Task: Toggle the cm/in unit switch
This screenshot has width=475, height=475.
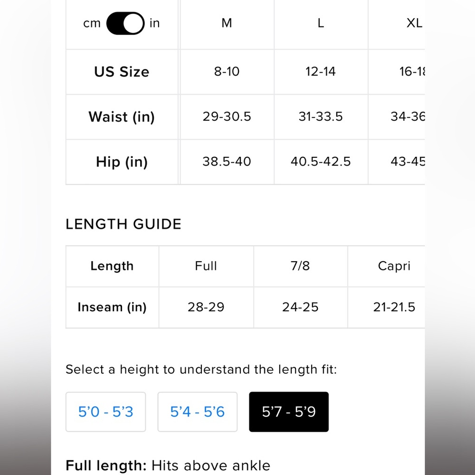Action: coord(125,23)
